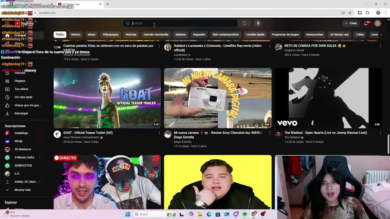Open Microsoft Store from the taskbar
The image size is (390, 219).
pyautogui.click(x=218, y=214)
